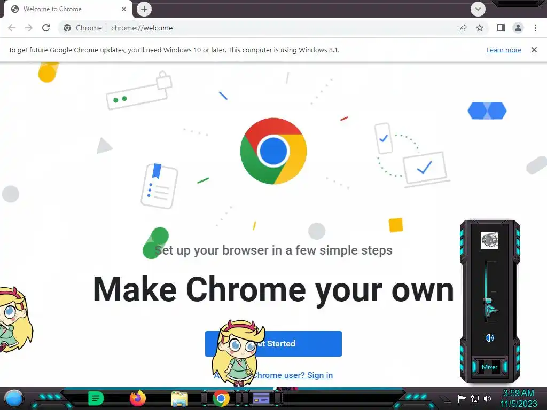Close the Welcome to Chrome tab
The image size is (547, 410).
(x=124, y=9)
